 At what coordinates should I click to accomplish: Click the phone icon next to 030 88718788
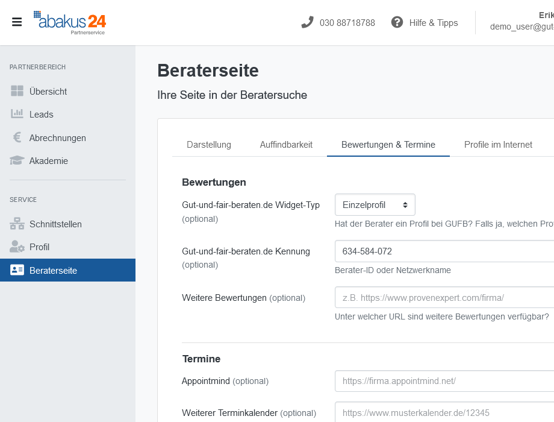[307, 22]
